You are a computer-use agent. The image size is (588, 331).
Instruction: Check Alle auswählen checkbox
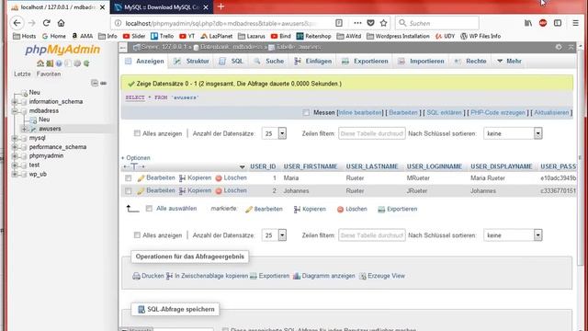[x=149, y=209]
